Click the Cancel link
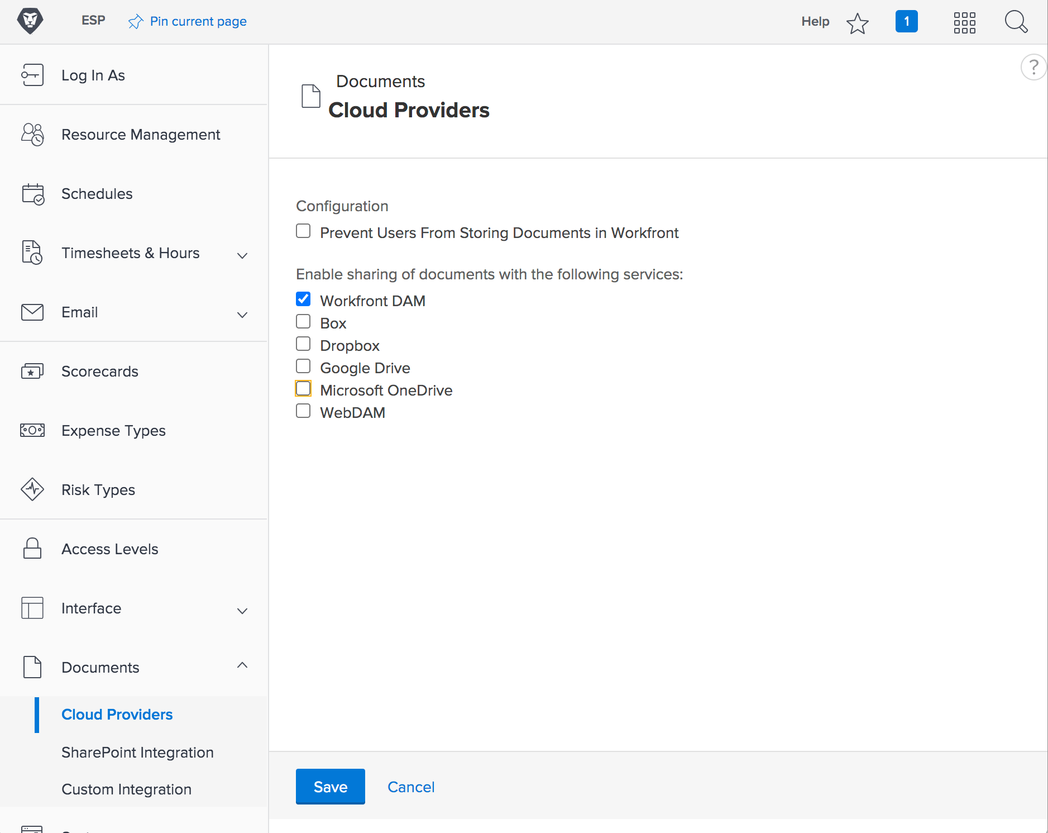The height and width of the screenshot is (833, 1048). tap(411, 787)
